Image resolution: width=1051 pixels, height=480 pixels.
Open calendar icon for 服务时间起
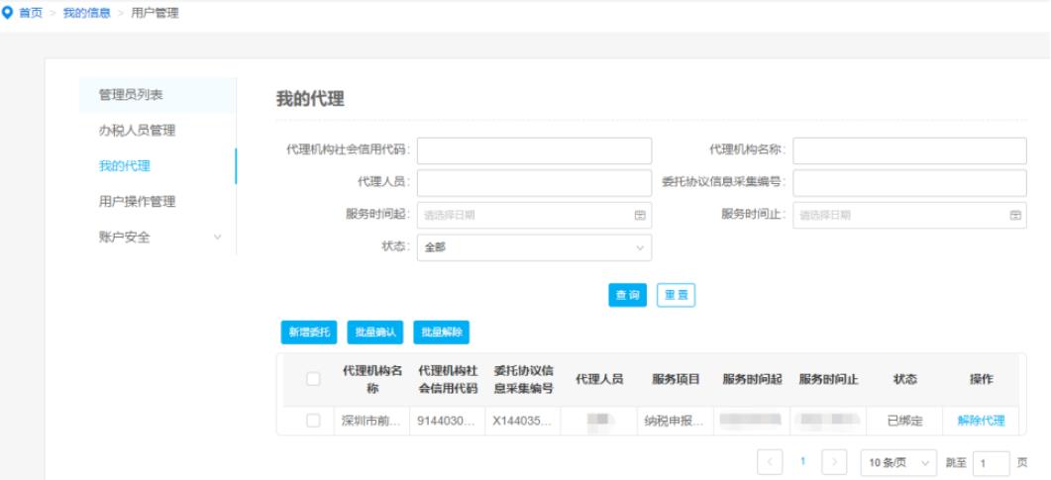tap(639, 215)
